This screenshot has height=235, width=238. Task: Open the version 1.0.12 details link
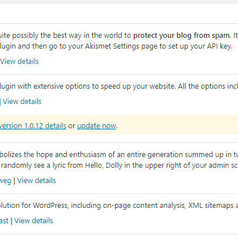point(33,126)
